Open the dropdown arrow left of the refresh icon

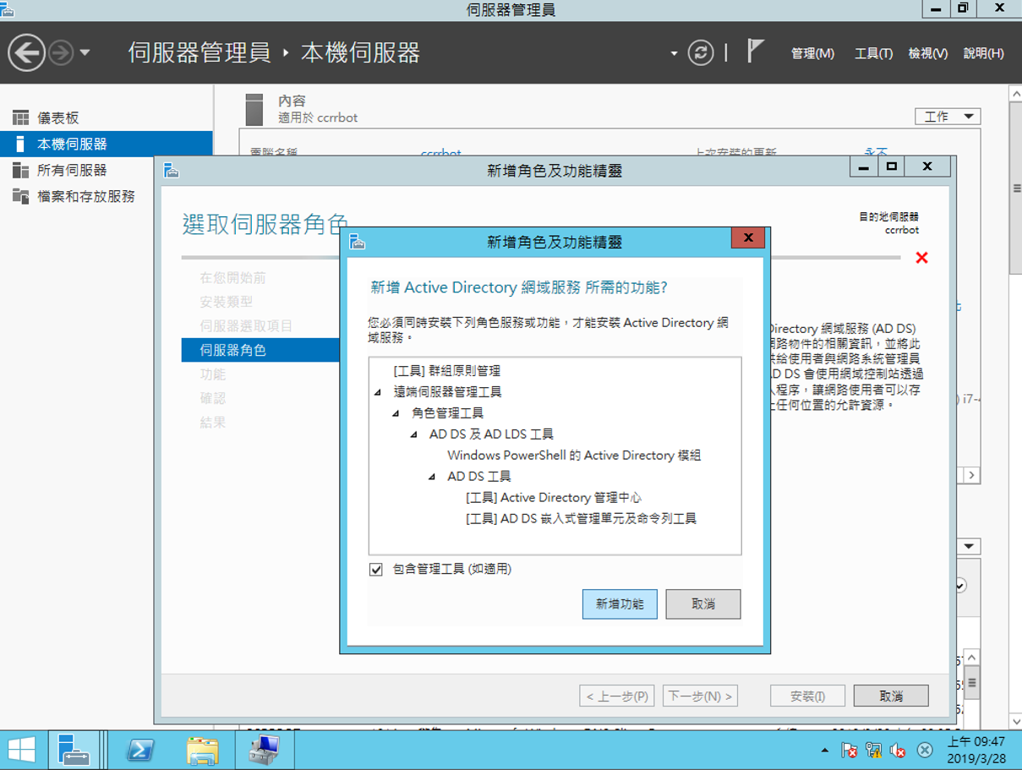[674, 53]
